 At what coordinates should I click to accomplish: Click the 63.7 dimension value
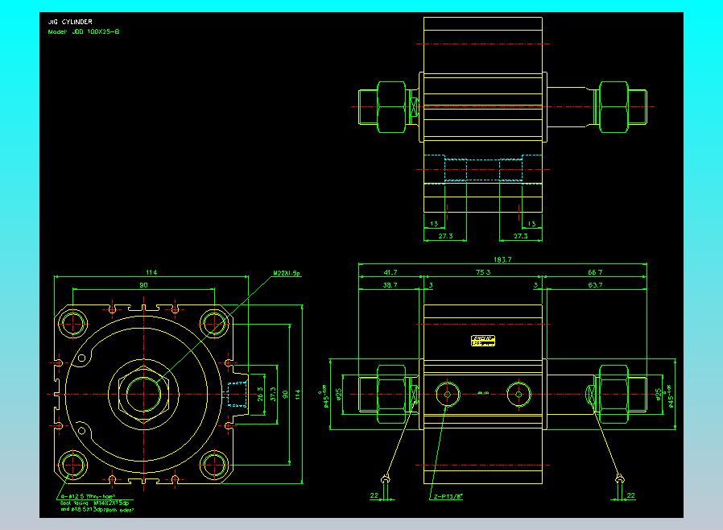tap(596, 285)
